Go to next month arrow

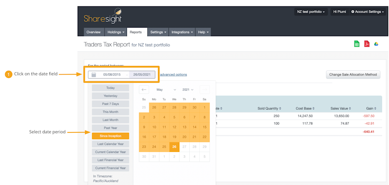pyautogui.click(x=204, y=90)
